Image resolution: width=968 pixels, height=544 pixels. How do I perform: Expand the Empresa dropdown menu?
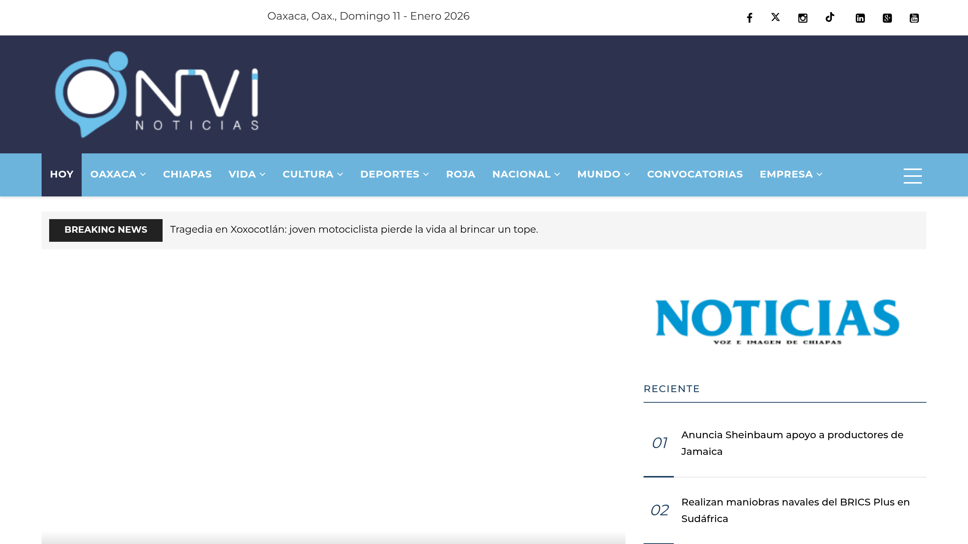791,174
